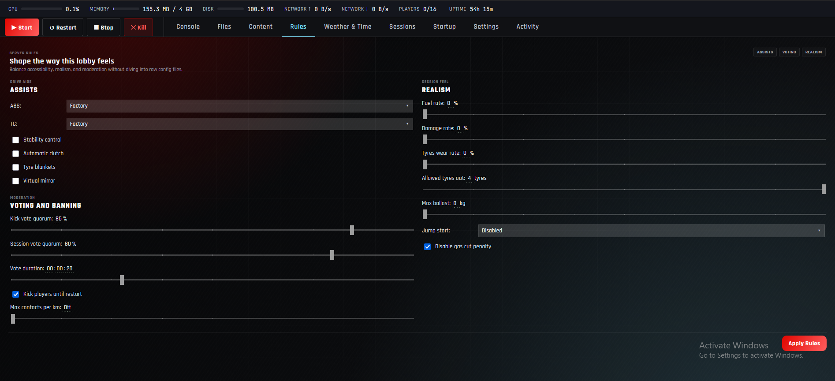Toggle Virtual mirror checkbox

(15, 181)
